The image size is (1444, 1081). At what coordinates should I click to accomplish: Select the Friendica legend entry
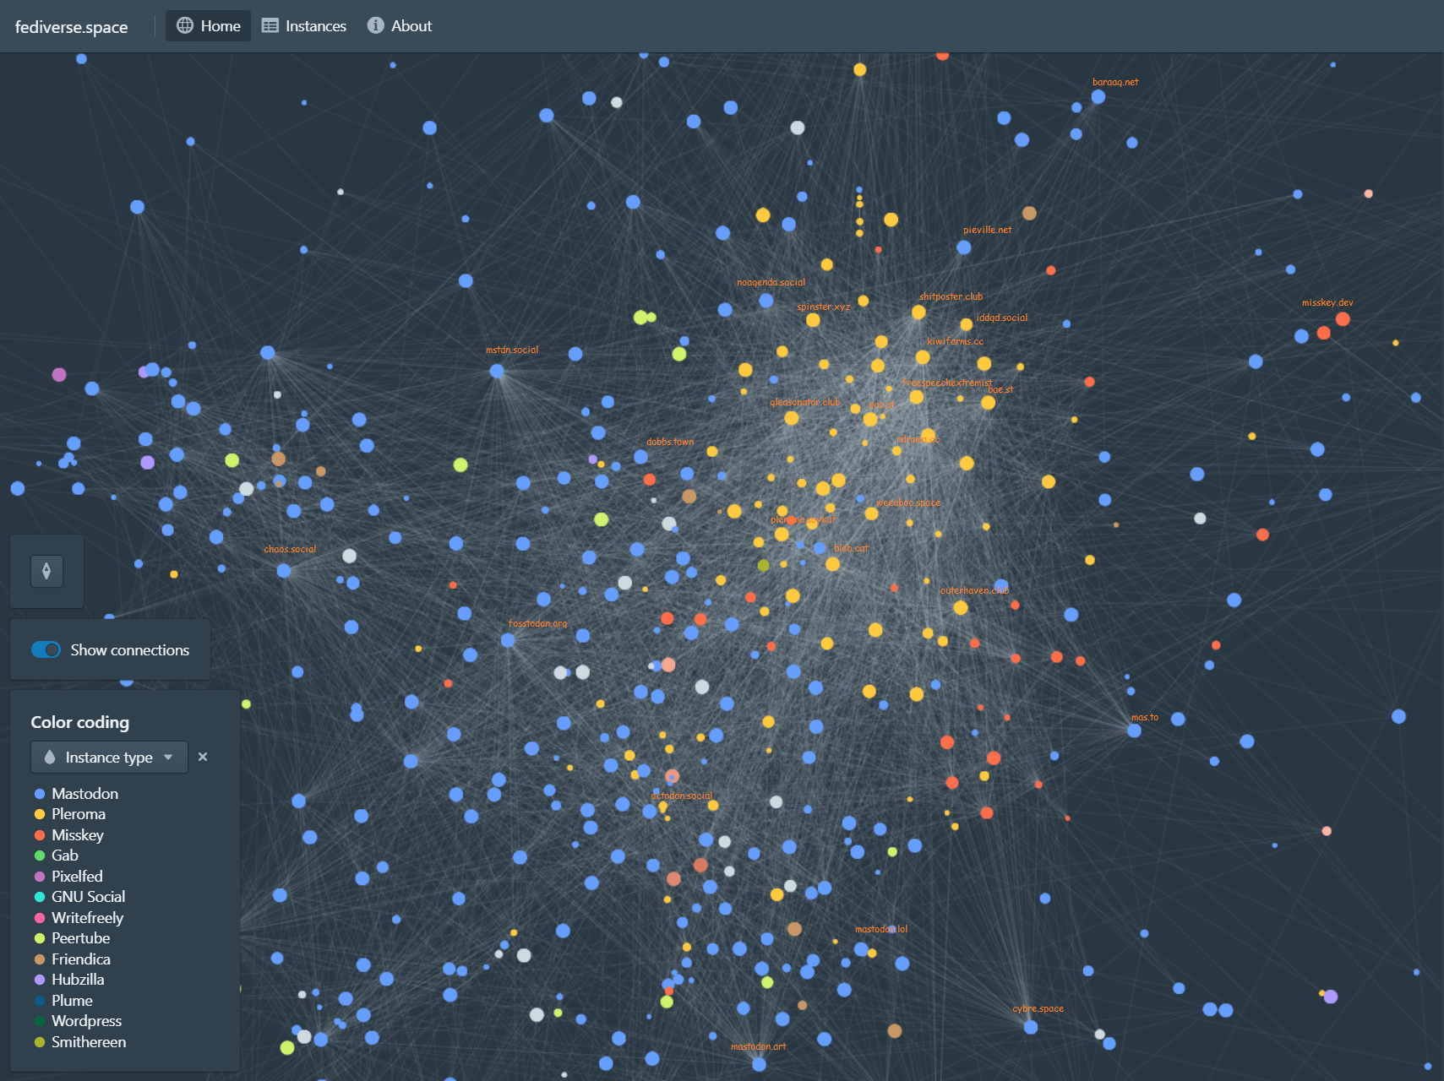(x=72, y=959)
